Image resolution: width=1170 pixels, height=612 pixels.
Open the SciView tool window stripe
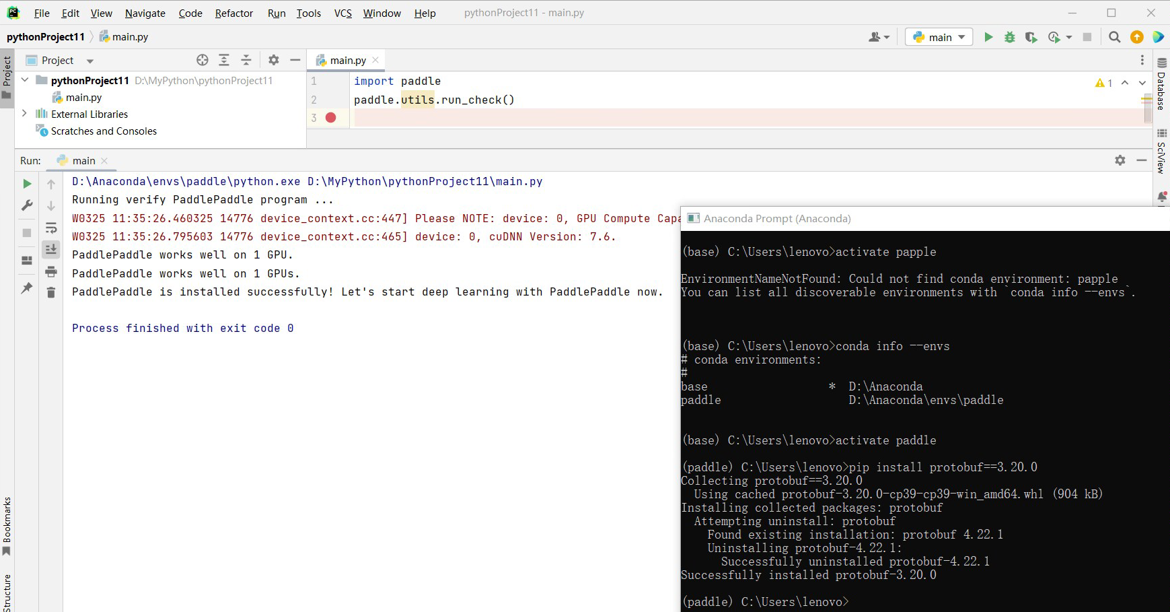1161,151
